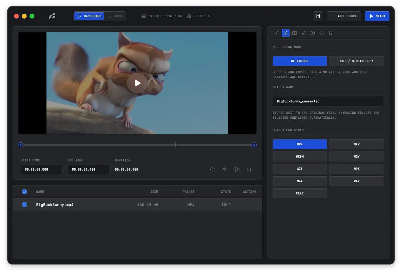Uncheck the BigBuckBunny.mp4 row checkbox
Screen dimensions: 402x273
[24, 205]
